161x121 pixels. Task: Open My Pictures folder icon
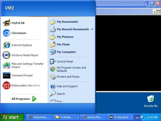click(53, 37)
